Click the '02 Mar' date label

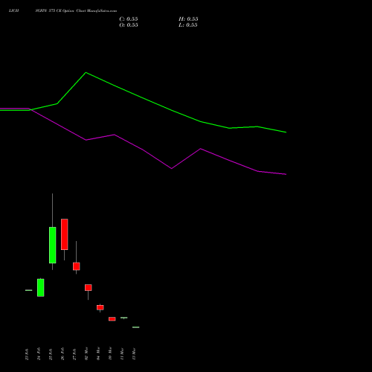(x=86, y=353)
